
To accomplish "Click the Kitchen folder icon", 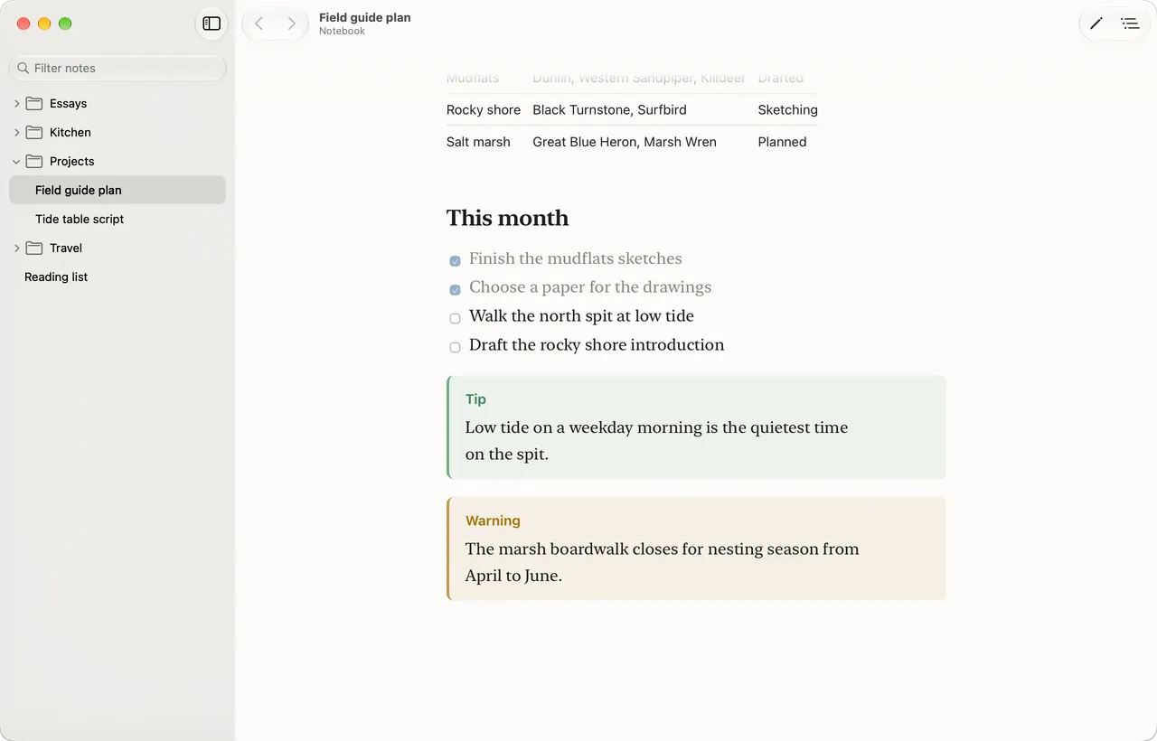I will point(34,132).
